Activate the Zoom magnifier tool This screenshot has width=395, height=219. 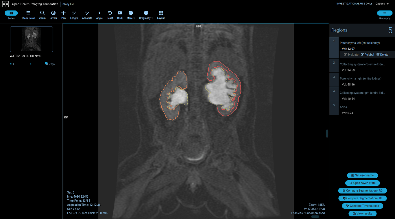tap(42, 15)
